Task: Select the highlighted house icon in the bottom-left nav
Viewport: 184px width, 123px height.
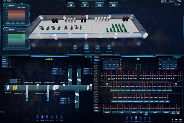Action: tap(42, 117)
